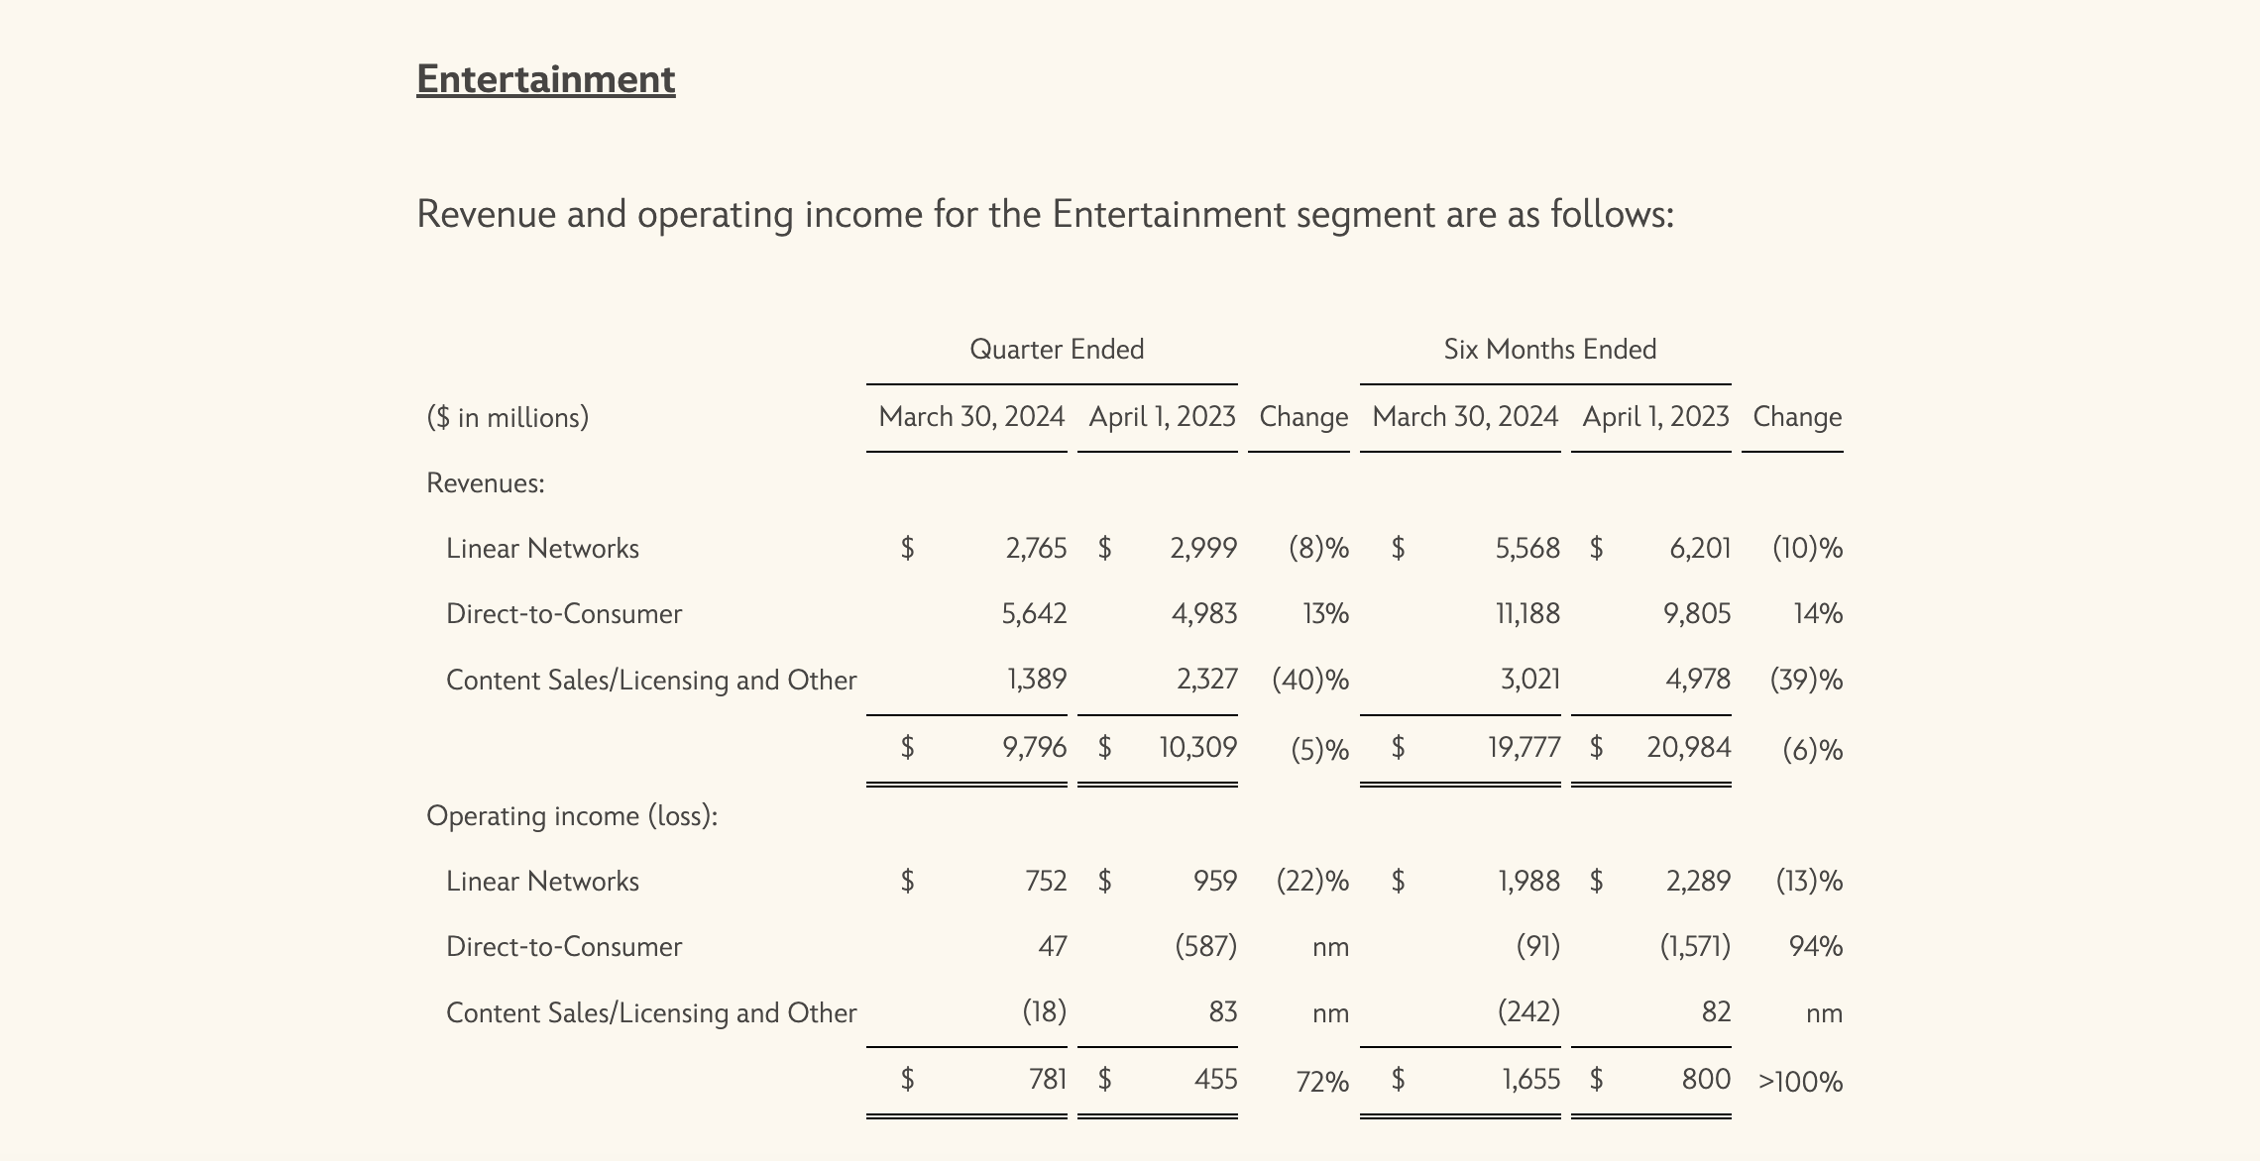Click the Entertainment section heading
Image resolution: width=2260 pixels, height=1161 pixels.
coord(545,79)
